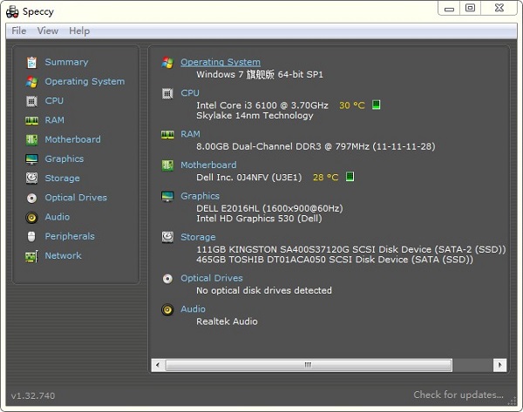523x412 pixels.
Task: Click Check for updates link
Action: click(x=458, y=395)
